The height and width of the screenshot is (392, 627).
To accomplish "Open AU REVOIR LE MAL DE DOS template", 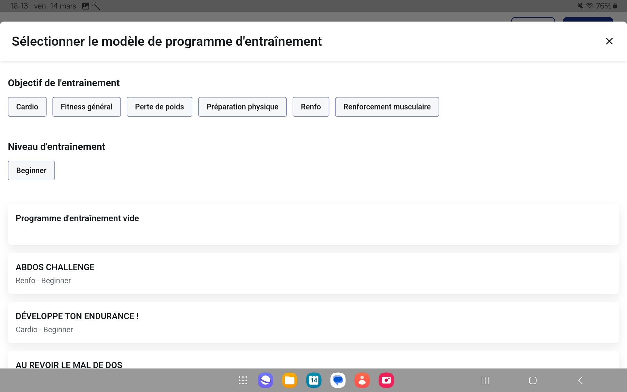I will 313,360.
